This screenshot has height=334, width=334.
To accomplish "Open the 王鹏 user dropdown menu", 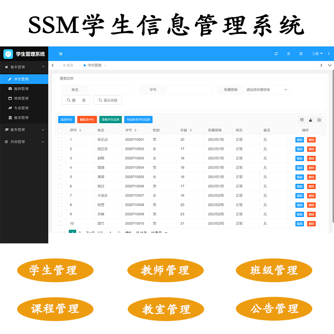I will (x=317, y=54).
